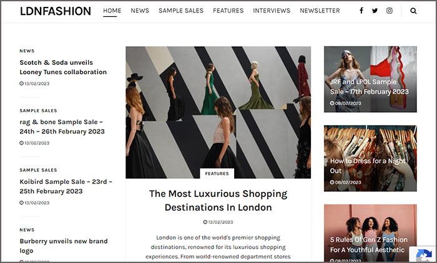Open Most Luxurious Shopping Destinations headline
This screenshot has height=263, width=437.
click(x=219, y=201)
